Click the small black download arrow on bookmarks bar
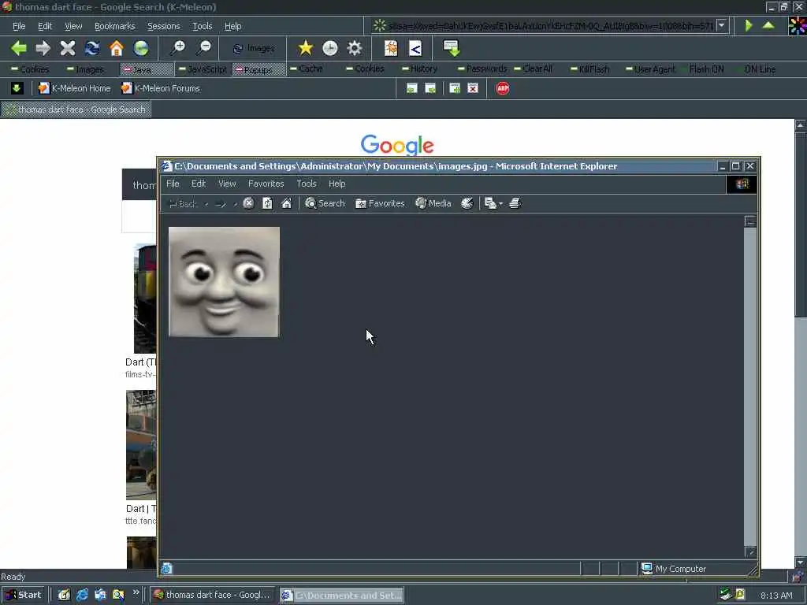807x605 pixels. [17, 88]
